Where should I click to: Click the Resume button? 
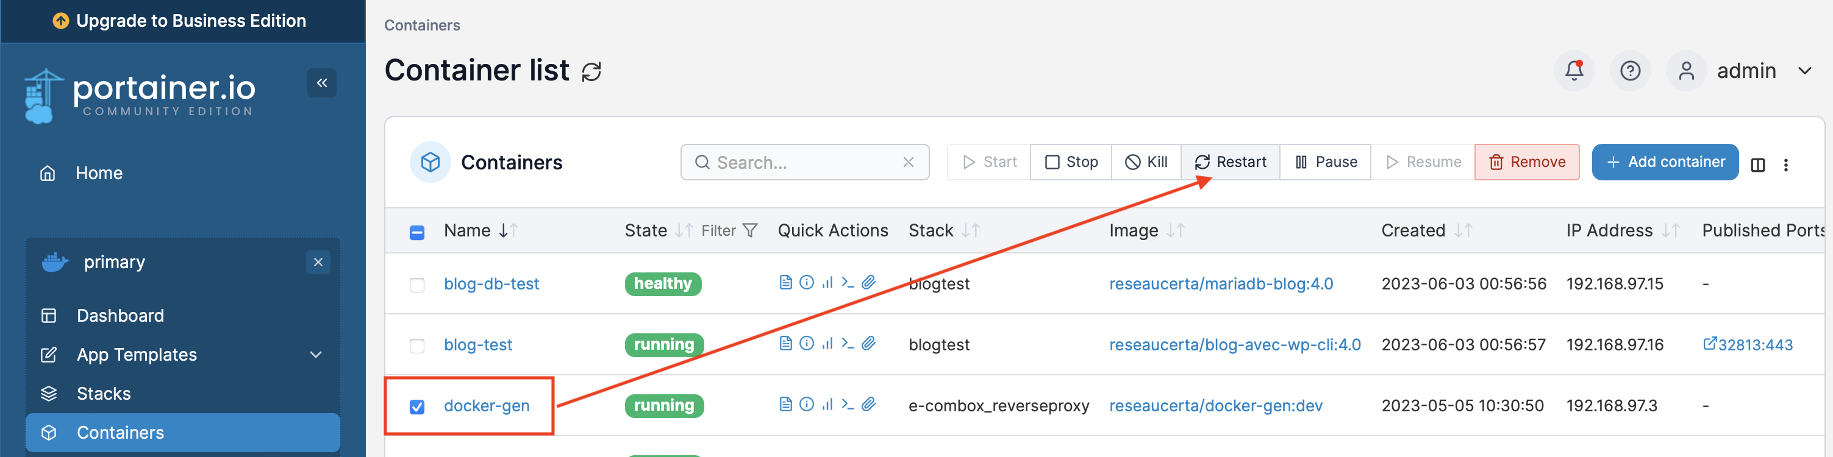click(x=1423, y=163)
